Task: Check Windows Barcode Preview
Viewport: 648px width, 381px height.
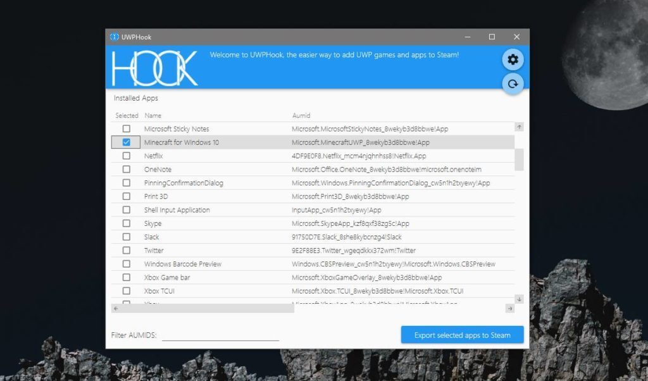Action: pyautogui.click(x=126, y=264)
